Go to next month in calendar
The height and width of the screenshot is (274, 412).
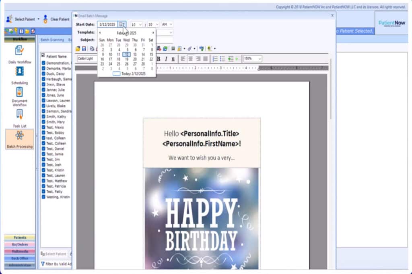[153, 33]
